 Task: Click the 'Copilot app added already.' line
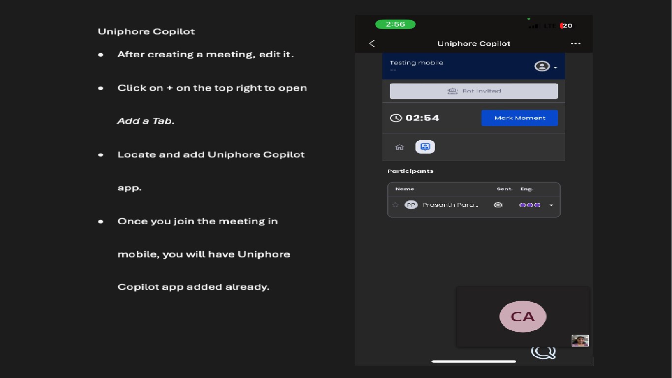pyautogui.click(x=193, y=287)
